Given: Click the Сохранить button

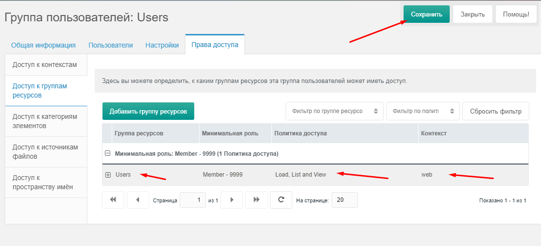Looking at the screenshot, I should tap(426, 15).
